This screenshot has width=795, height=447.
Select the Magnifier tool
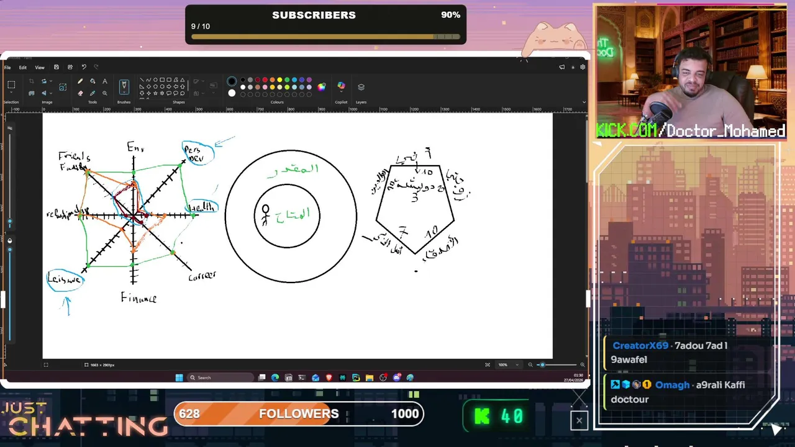105,93
